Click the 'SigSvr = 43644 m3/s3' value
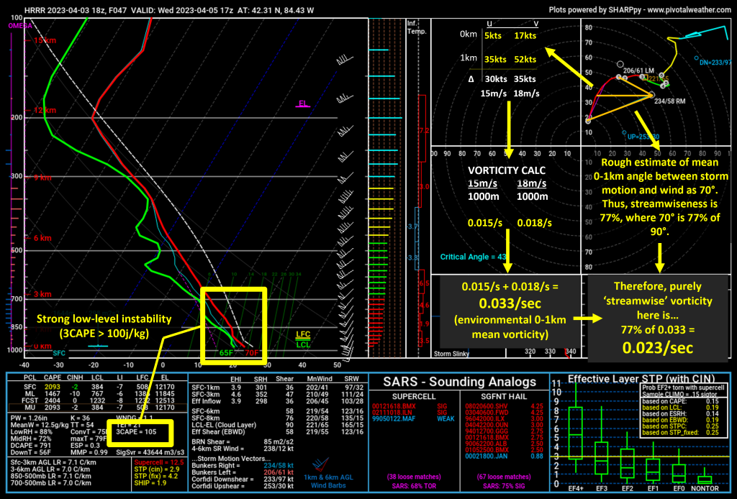737x499 pixels. click(150, 452)
